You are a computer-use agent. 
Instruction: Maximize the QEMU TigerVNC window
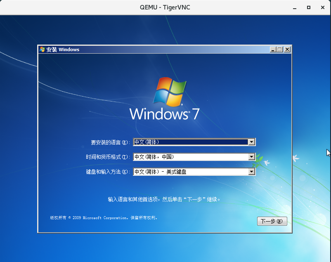tap(309, 7)
